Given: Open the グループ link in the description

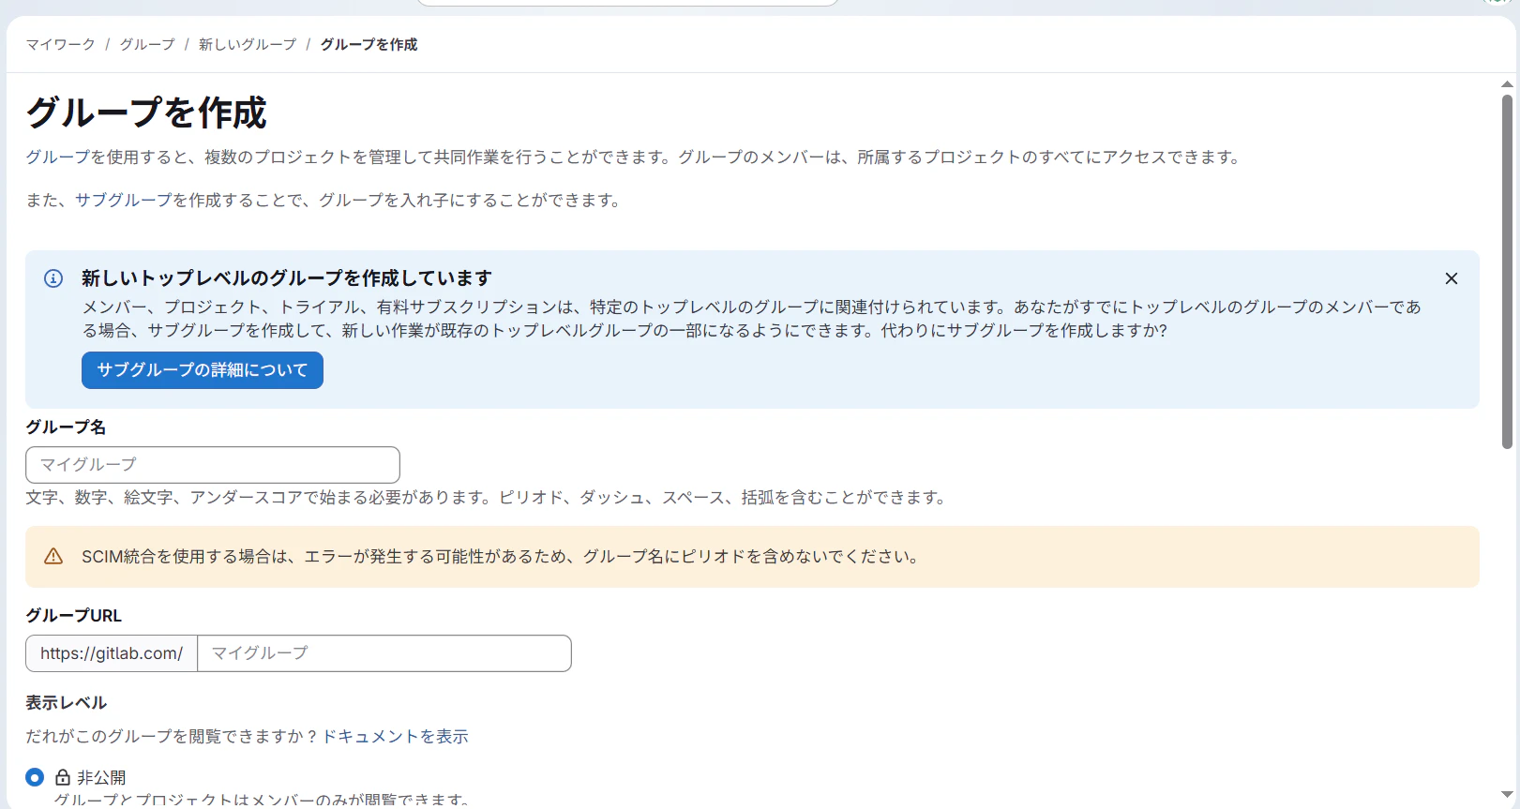Looking at the screenshot, I should (57, 157).
